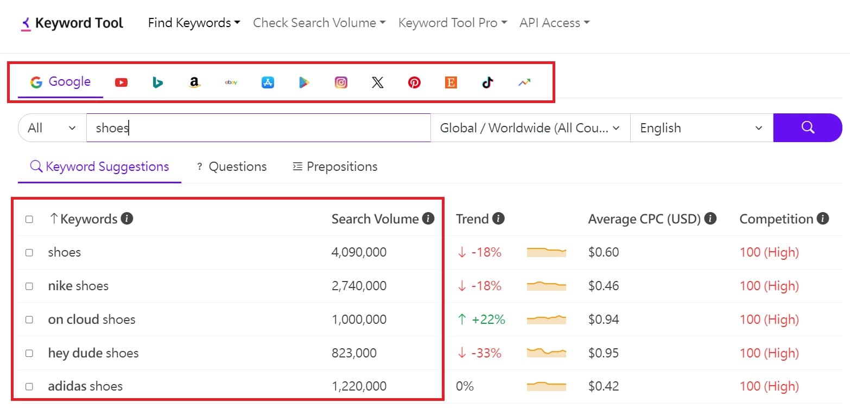Image resolution: width=850 pixels, height=409 pixels.
Task: Click the $0.42 average CPC value
Action: coord(604,387)
